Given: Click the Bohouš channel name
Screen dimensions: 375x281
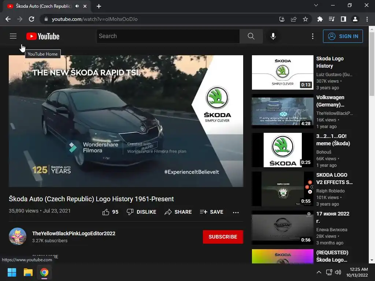Looking at the screenshot, I should pos(324,152).
